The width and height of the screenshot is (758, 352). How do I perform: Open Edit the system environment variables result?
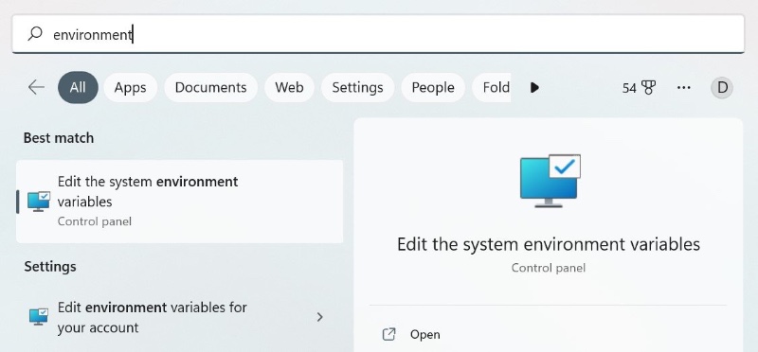pos(180,202)
